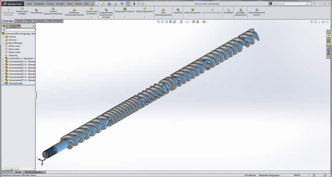332x177 pixels.
Task: Open dropdown arrow beside Save icon
Action: 112,4
